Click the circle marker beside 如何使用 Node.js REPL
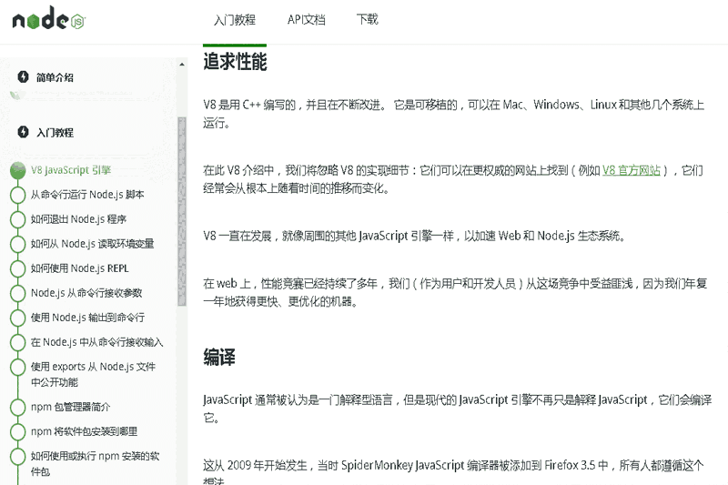The height and width of the screenshot is (485, 728). [x=16, y=268]
